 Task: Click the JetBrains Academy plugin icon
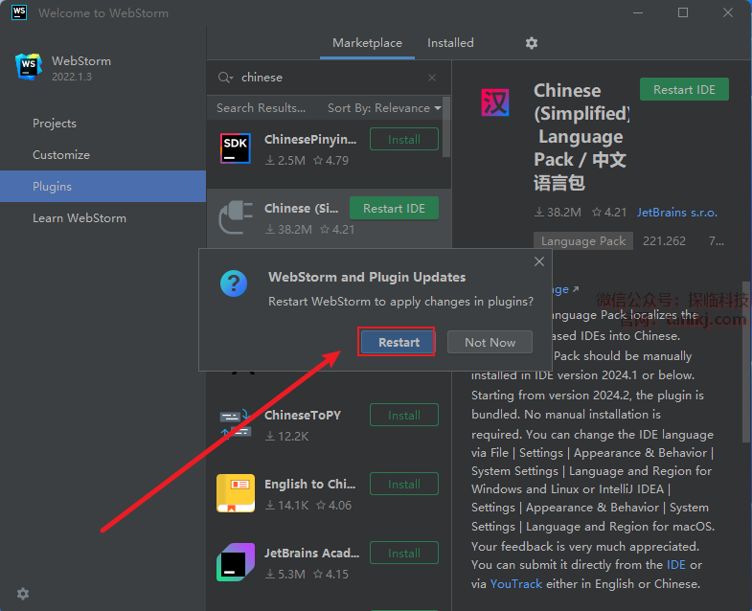point(235,562)
